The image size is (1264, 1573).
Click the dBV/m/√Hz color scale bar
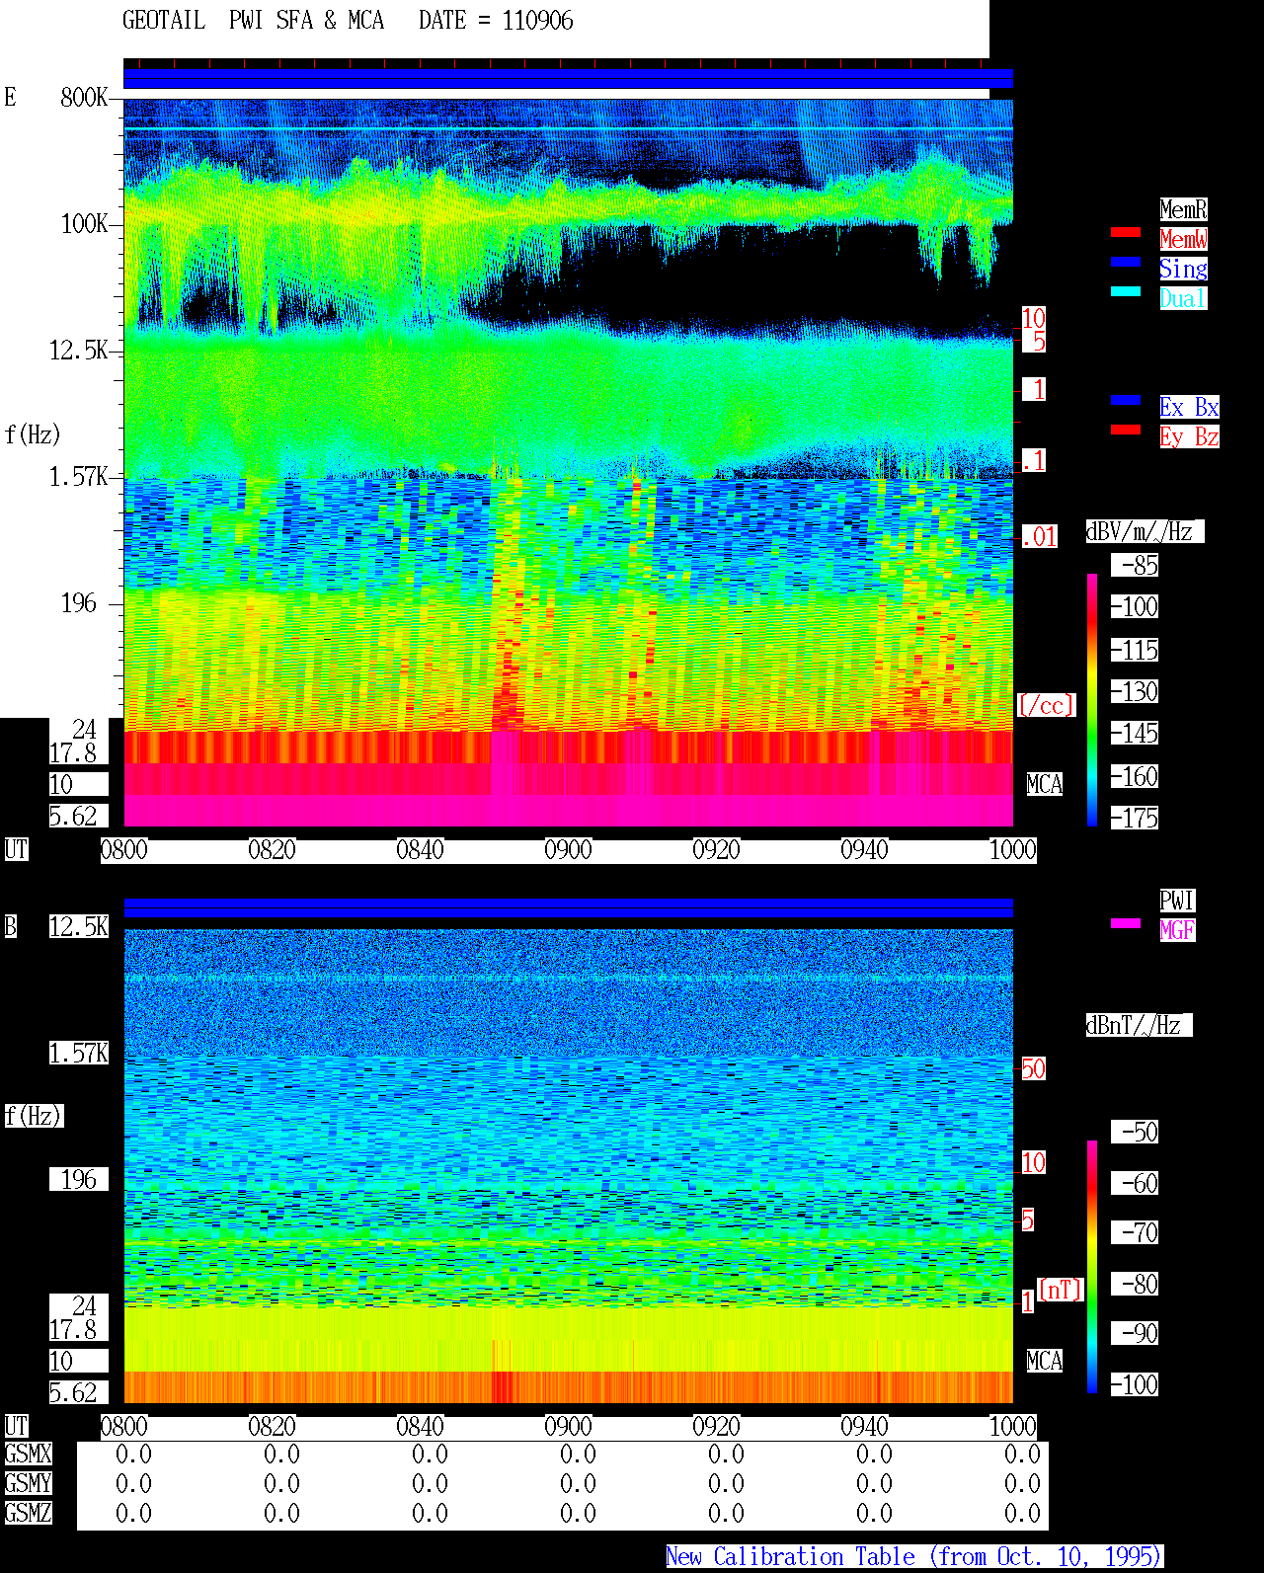[1092, 699]
